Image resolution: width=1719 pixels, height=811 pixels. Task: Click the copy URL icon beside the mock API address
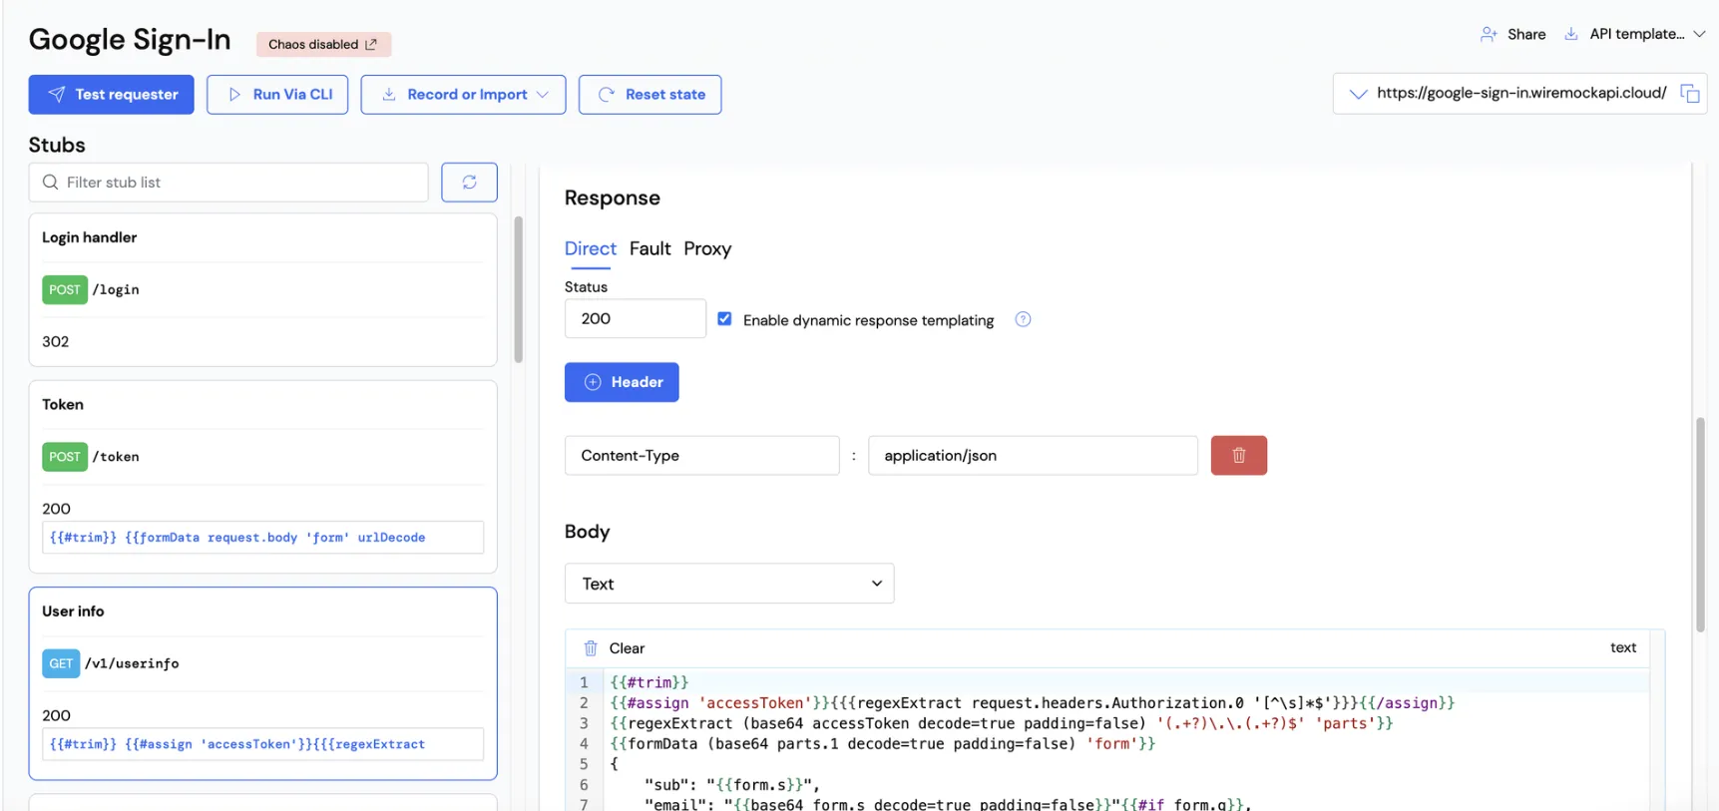click(x=1689, y=94)
